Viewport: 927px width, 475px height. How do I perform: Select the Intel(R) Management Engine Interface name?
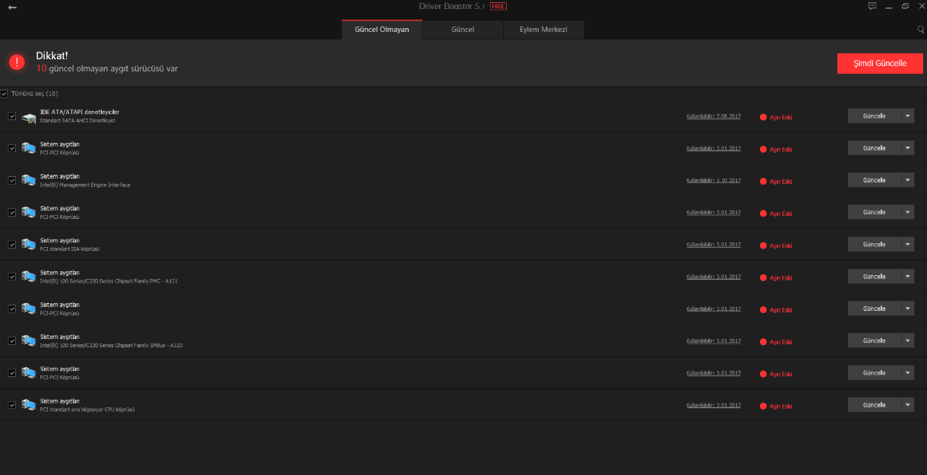tap(85, 185)
